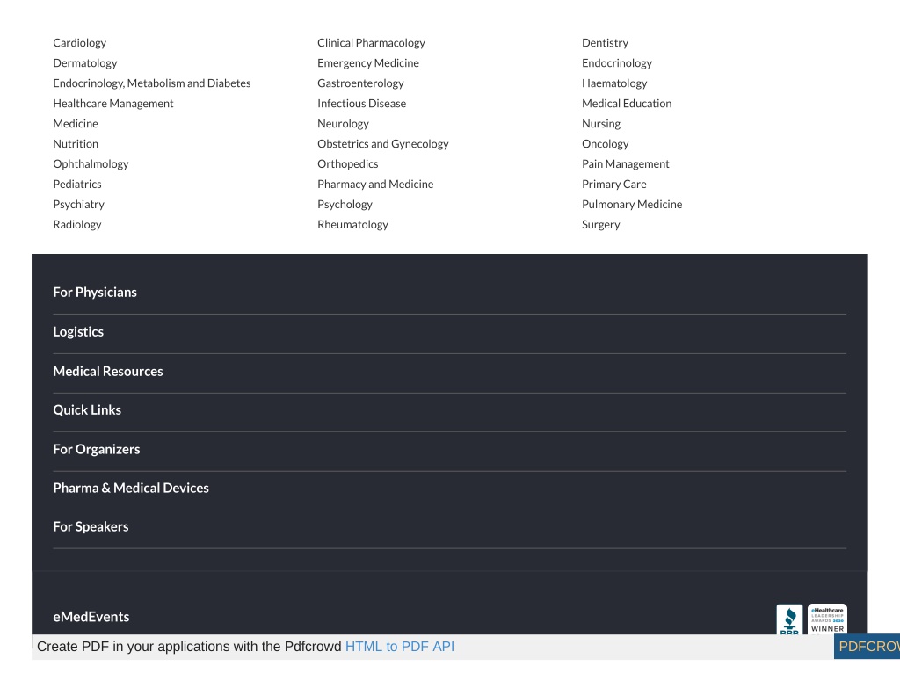This screenshot has width=900, height=695.
Task: Open the Endocrinology link
Action: (617, 63)
